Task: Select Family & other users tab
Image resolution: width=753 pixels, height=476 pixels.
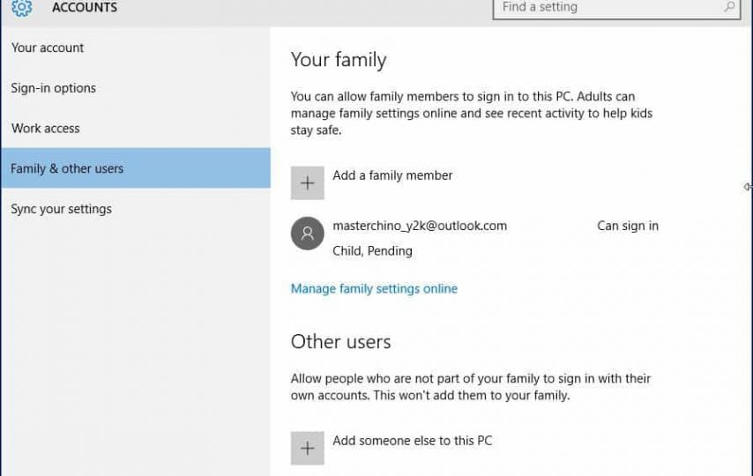Action: pos(136,168)
